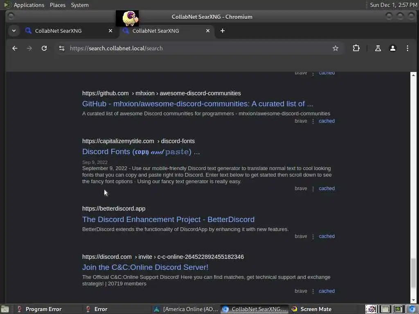
Task: Open the awesome-discord-communities GitHub result
Action: 198,103
